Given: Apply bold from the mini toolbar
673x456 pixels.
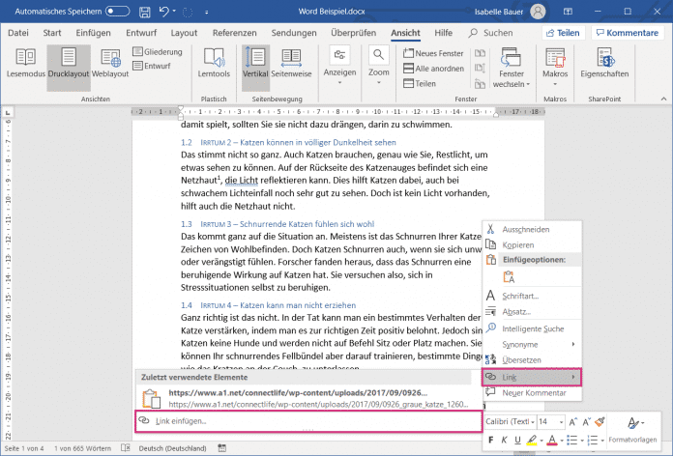Looking at the screenshot, I should point(491,441).
